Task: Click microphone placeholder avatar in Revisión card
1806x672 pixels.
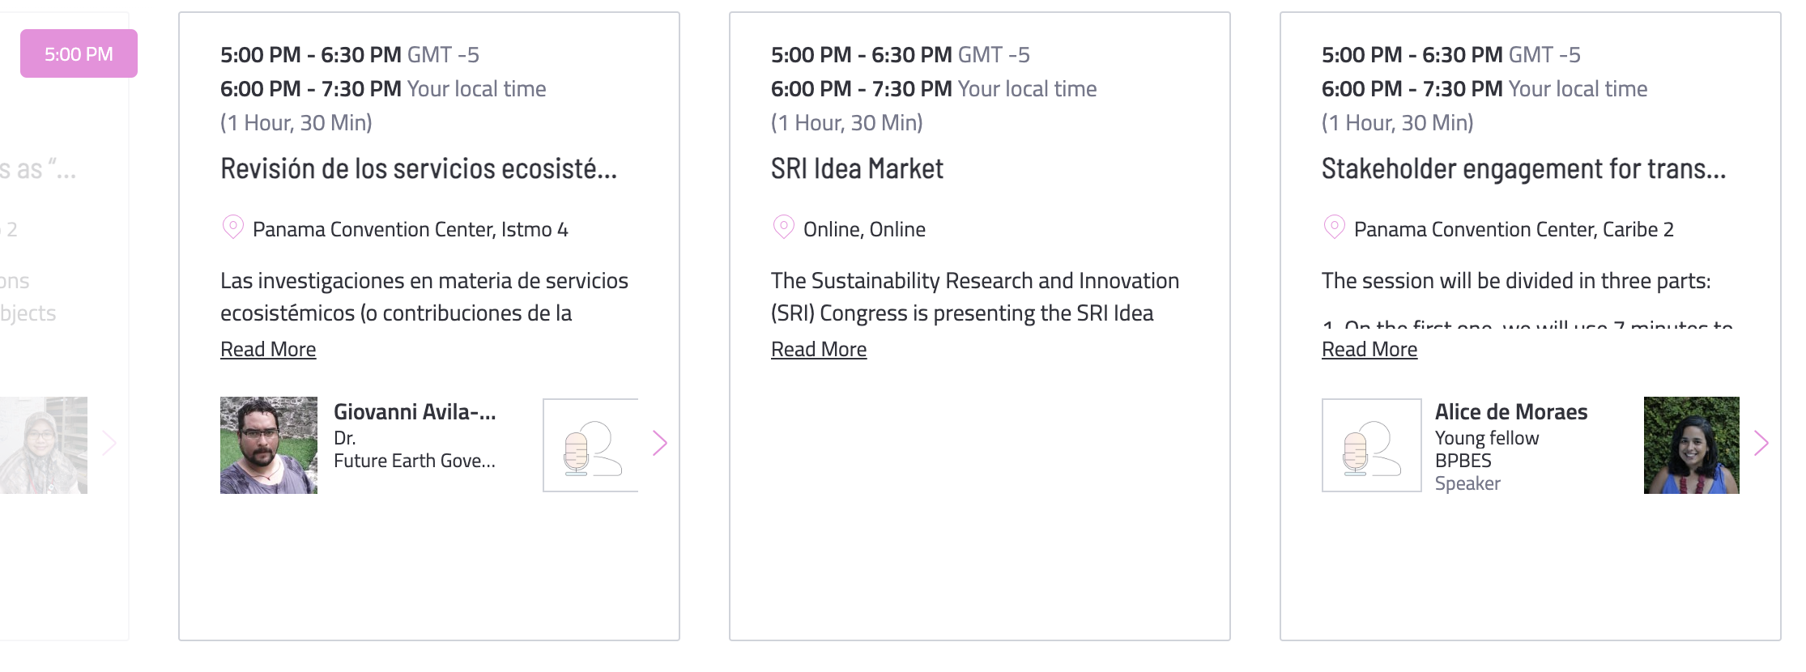Action: coord(590,445)
